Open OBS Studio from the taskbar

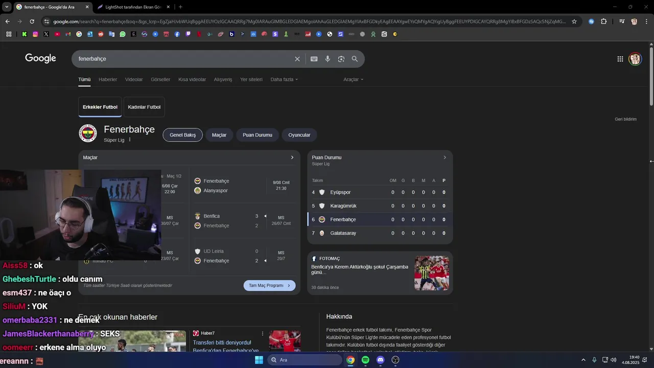tap(395, 360)
